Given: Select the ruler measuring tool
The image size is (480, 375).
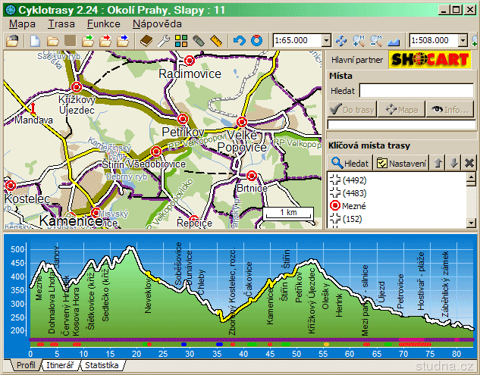Looking at the screenshot, I should [x=216, y=40].
